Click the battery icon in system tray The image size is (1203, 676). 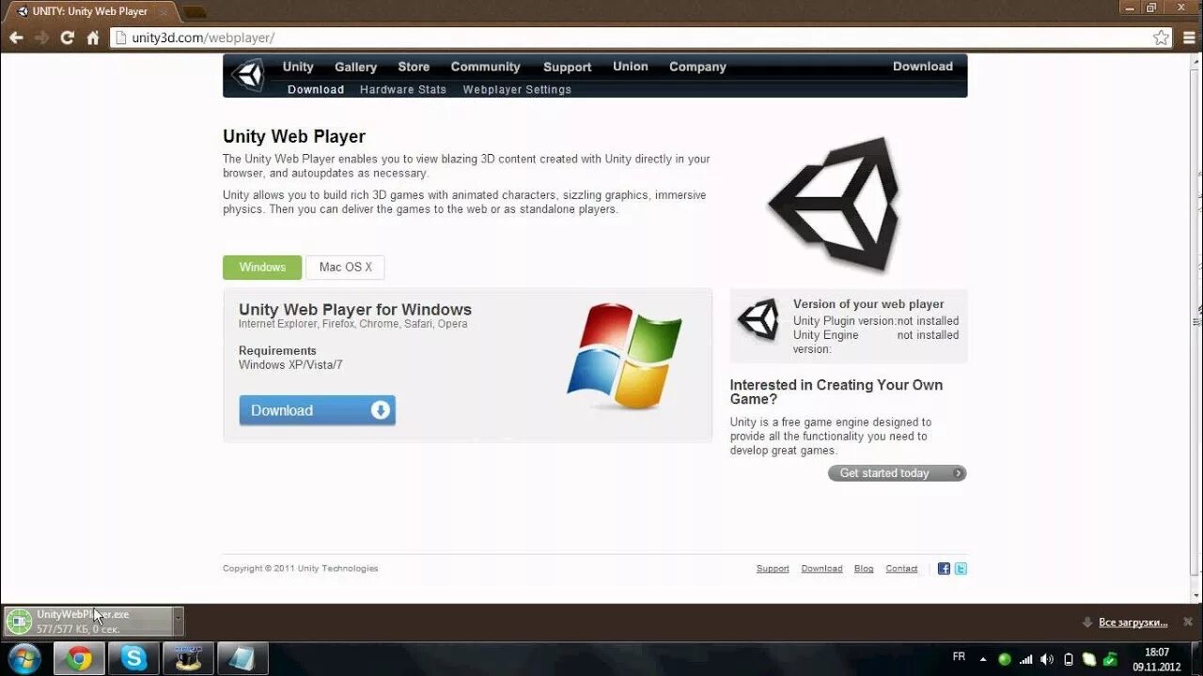[x=1069, y=659]
